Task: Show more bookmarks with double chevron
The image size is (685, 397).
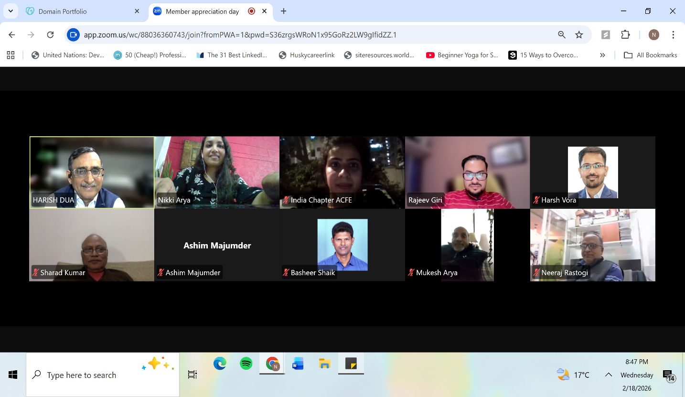Action: [602, 55]
